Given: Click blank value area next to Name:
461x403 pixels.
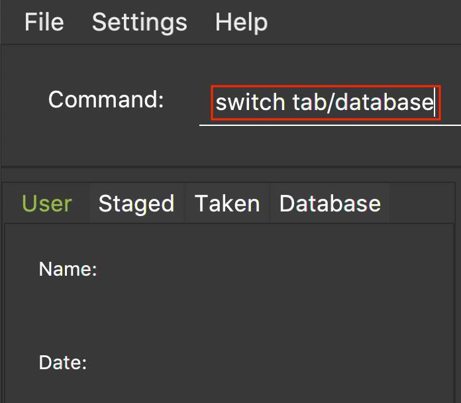Looking at the screenshot, I should pyautogui.click(x=274, y=269).
